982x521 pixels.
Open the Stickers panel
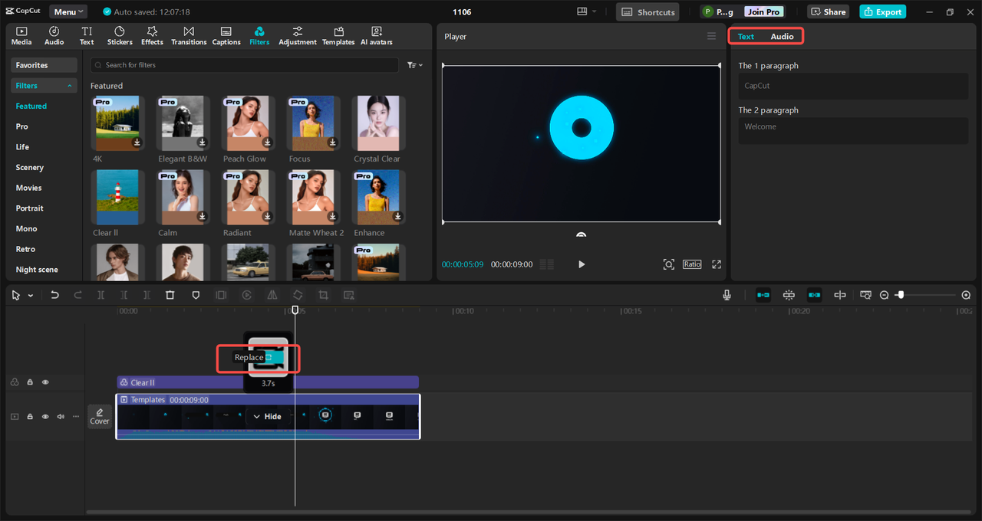point(120,35)
